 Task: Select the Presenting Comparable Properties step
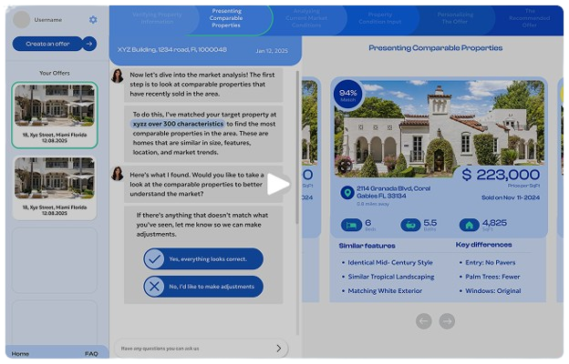tap(226, 18)
